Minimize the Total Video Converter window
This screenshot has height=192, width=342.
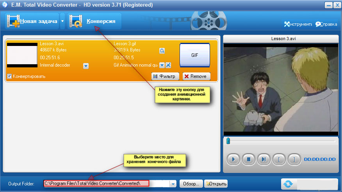click(x=328, y=5)
